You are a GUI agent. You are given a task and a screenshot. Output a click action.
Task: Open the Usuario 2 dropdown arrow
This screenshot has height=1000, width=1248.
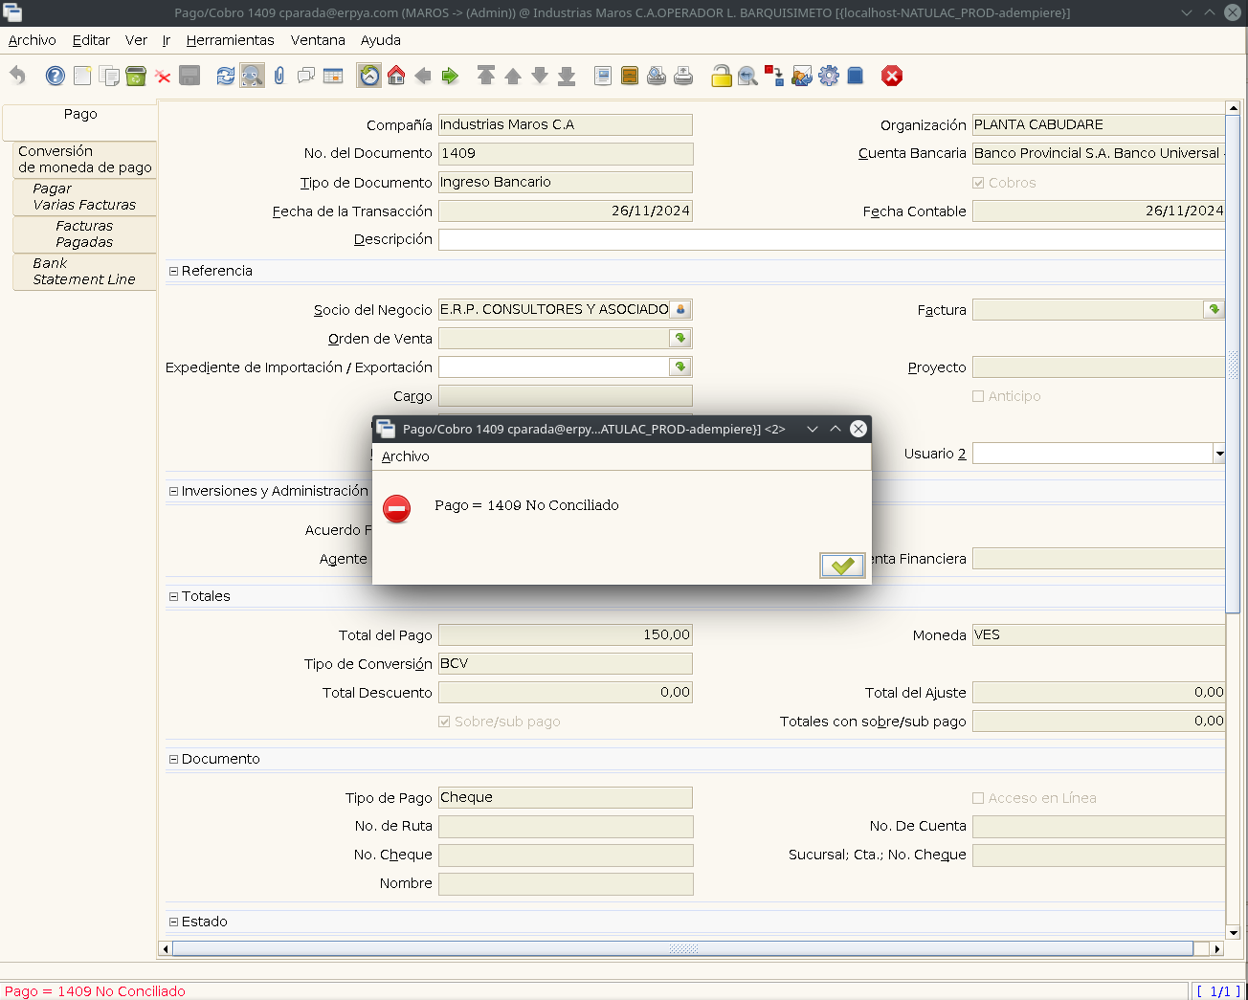[1219, 454]
